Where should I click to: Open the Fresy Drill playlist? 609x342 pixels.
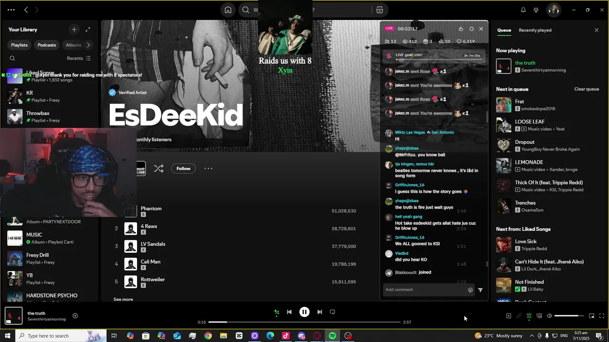pos(50,258)
